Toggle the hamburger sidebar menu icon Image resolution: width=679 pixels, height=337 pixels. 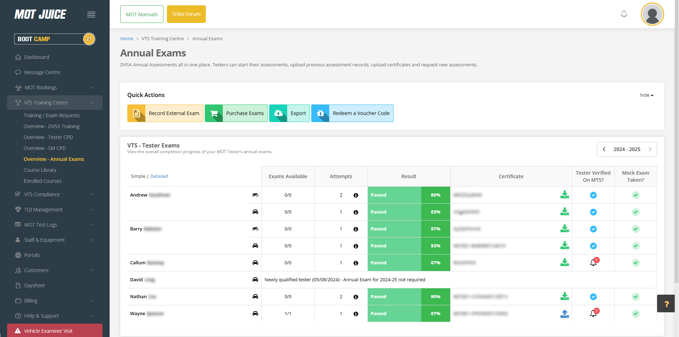[91, 14]
